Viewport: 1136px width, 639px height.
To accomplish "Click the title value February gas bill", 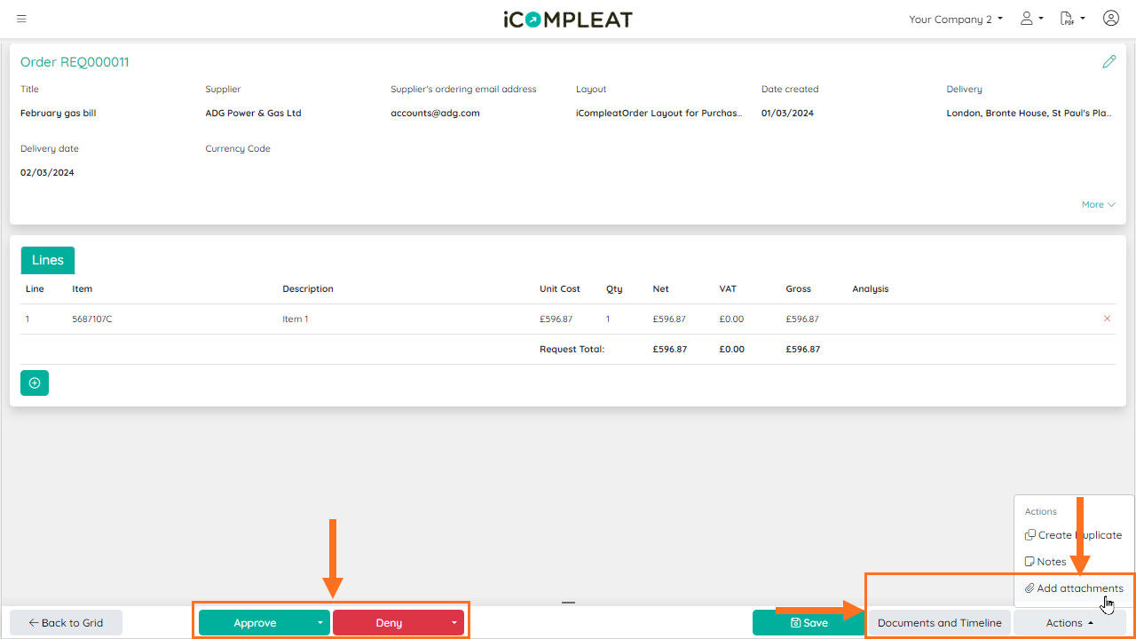I will tap(59, 114).
